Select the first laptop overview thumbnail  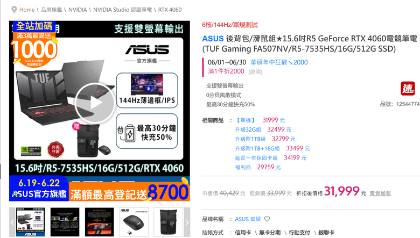[30, 222]
